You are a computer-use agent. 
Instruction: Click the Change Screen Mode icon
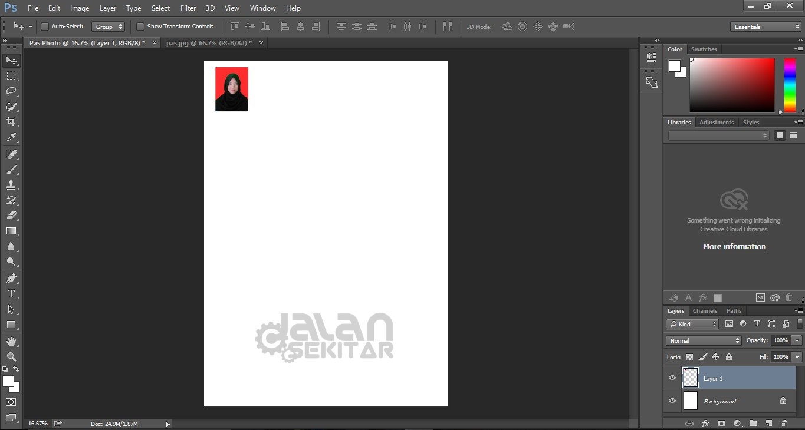coord(11,418)
